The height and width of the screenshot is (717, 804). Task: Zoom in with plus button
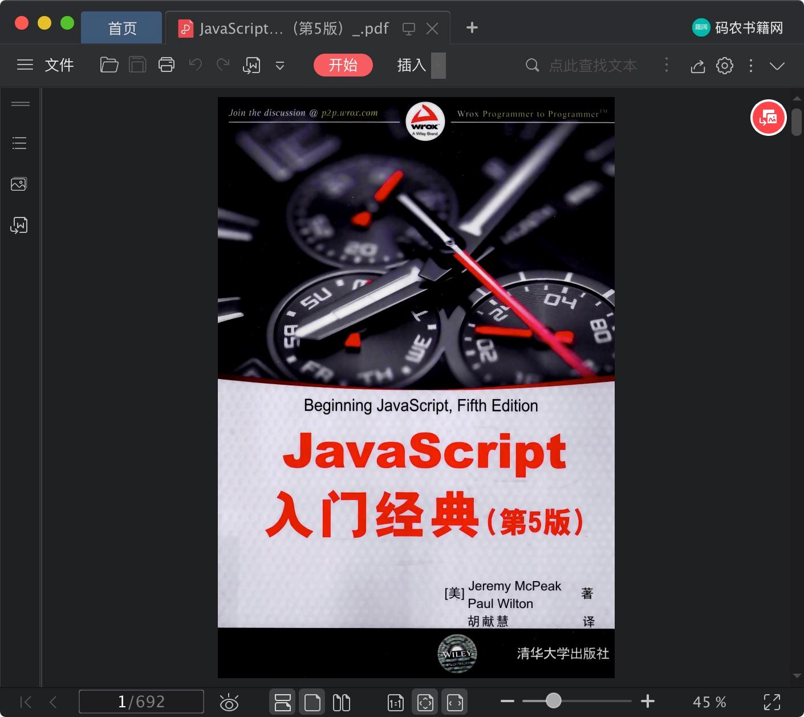pos(648,701)
